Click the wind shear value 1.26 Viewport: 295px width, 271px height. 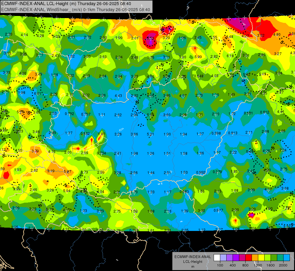(x=151, y=154)
